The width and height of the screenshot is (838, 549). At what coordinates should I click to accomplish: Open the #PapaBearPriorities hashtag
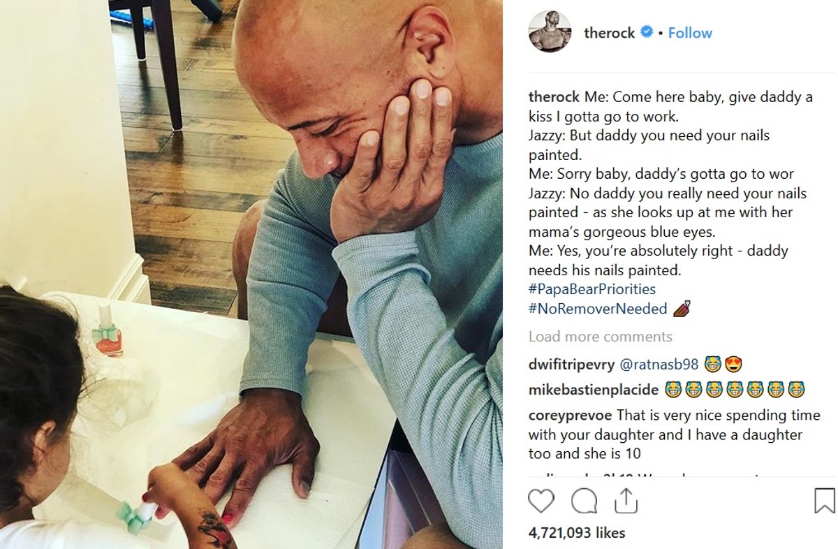pos(592,289)
